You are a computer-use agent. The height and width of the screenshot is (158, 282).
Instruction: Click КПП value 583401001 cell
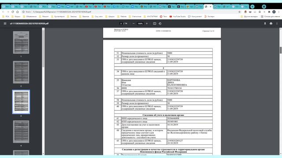coord(172,122)
